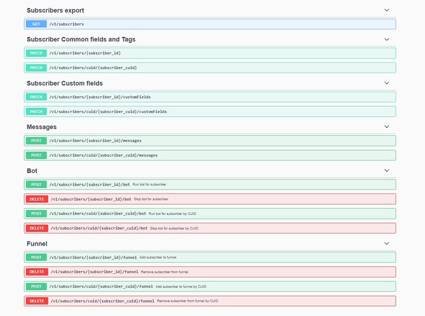Select the Messages section heading

point(42,127)
